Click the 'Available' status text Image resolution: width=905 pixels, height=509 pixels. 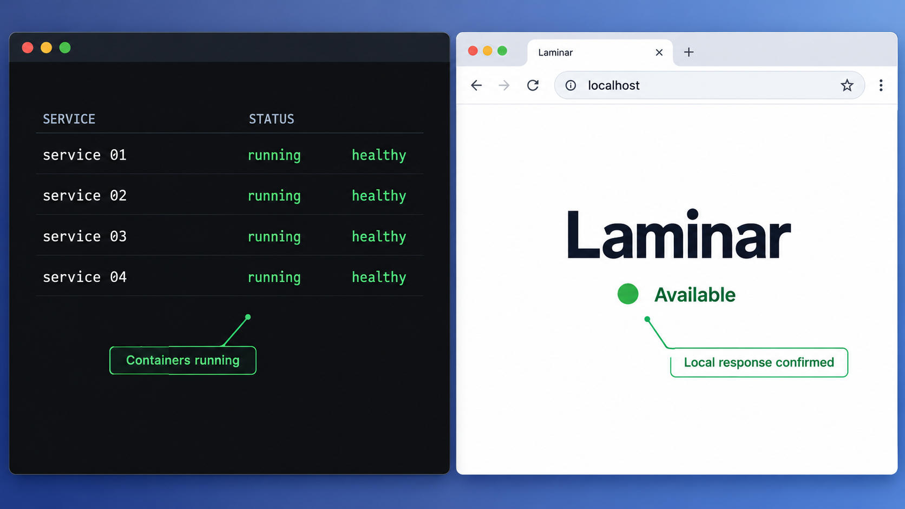695,295
